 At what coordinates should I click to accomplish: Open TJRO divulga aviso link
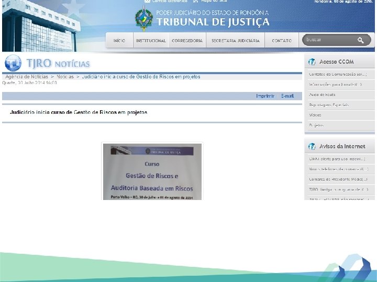pos(340,190)
